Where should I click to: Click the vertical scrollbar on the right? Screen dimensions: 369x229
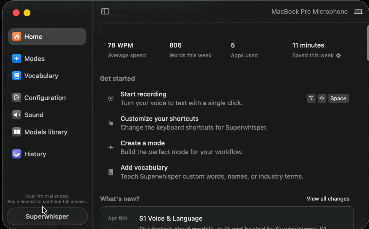coord(367,43)
